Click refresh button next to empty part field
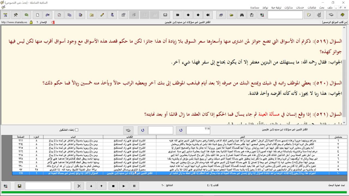 [143, 130]
